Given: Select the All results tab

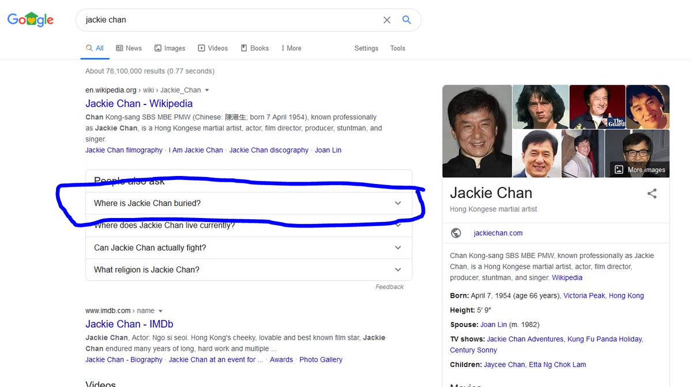Looking at the screenshot, I should pos(95,48).
